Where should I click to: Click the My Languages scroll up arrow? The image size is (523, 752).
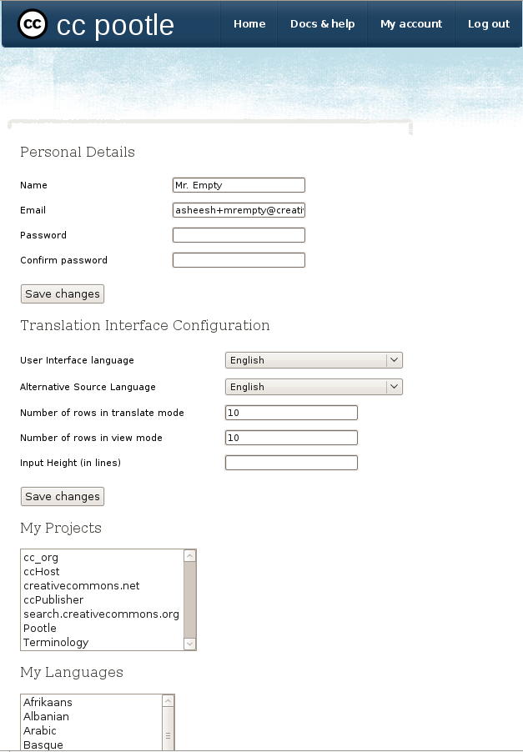168,700
